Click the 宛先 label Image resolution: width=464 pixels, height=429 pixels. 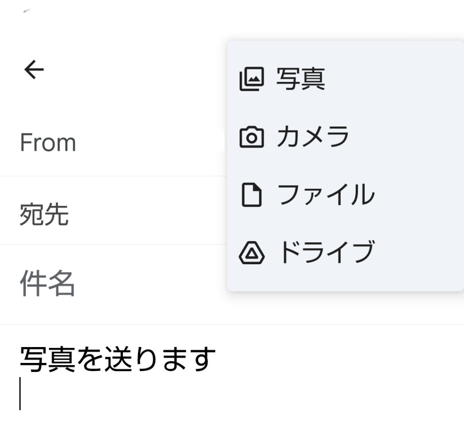[x=44, y=214]
